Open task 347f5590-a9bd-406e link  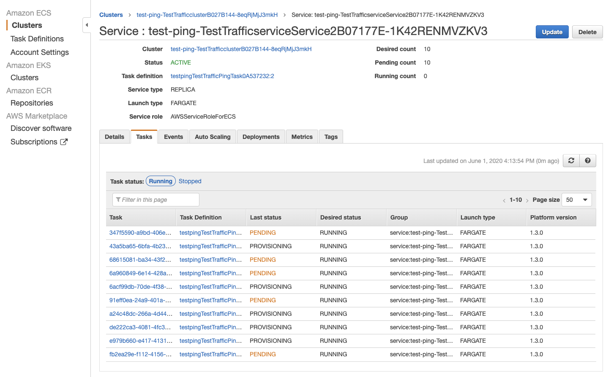(x=140, y=233)
